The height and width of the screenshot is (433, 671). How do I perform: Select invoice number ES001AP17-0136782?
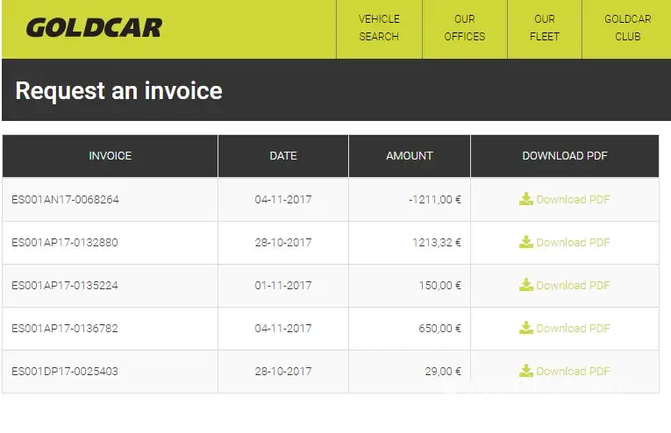(65, 329)
